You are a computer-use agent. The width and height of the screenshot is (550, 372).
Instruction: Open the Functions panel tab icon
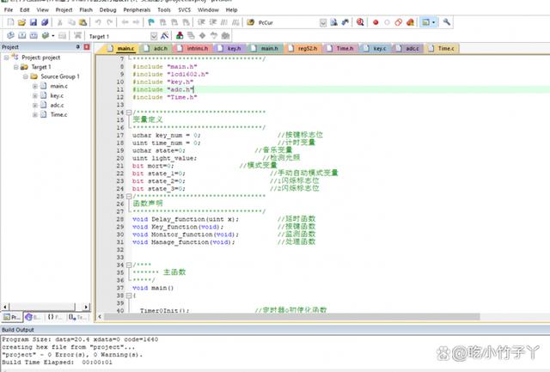tap(50, 317)
